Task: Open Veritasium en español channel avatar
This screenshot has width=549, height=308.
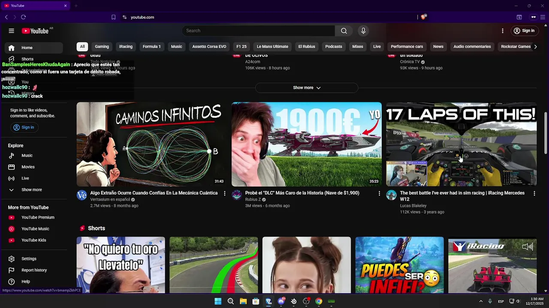Action: 81,195
